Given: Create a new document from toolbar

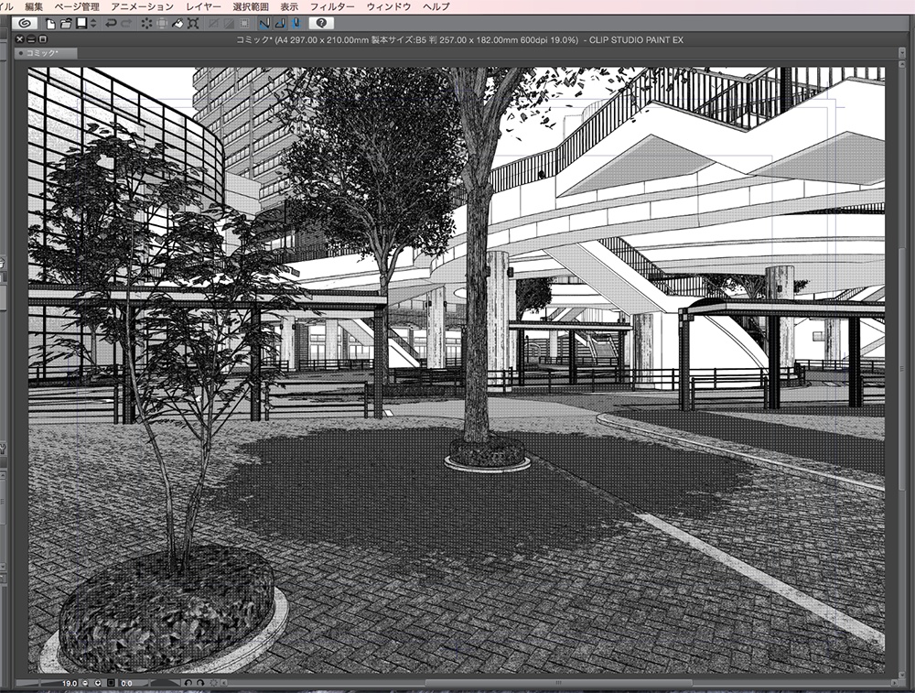Looking at the screenshot, I should coord(50,24).
